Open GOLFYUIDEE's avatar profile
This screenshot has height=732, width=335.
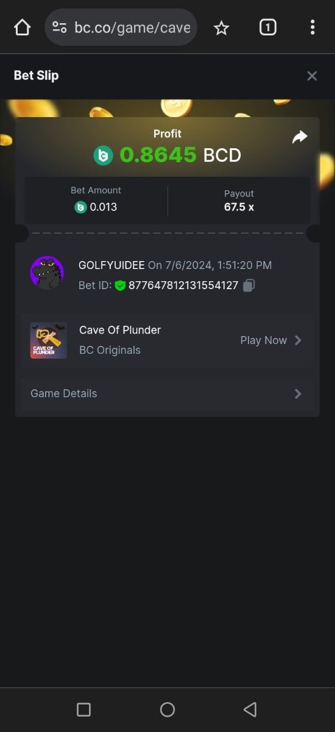click(47, 273)
